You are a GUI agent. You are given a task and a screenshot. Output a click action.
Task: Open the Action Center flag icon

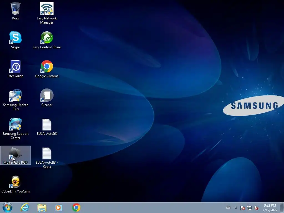[x=242, y=208]
